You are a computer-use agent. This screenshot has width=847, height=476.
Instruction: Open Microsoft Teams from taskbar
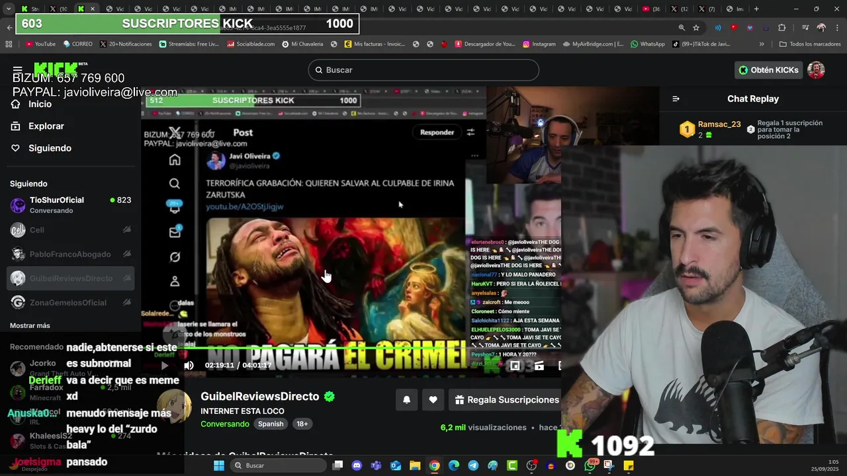(x=377, y=465)
